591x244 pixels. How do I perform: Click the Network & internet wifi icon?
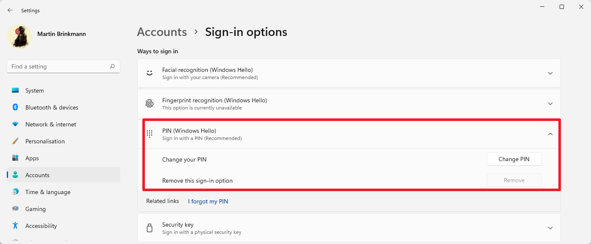pyautogui.click(x=15, y=124)
